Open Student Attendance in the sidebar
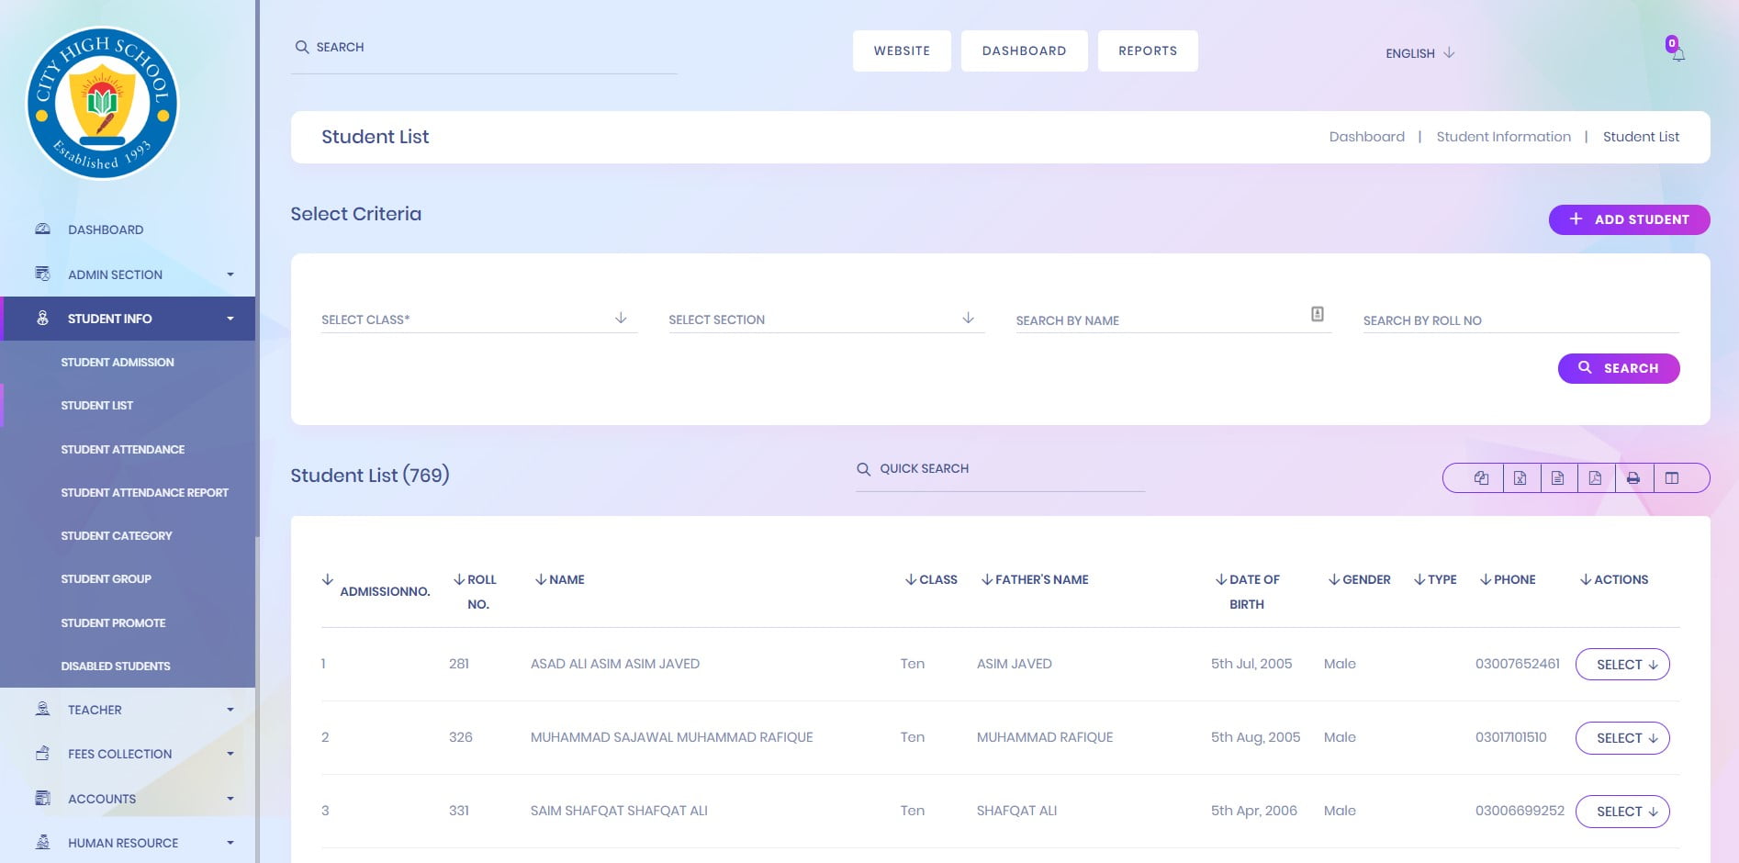 [123, 449]
